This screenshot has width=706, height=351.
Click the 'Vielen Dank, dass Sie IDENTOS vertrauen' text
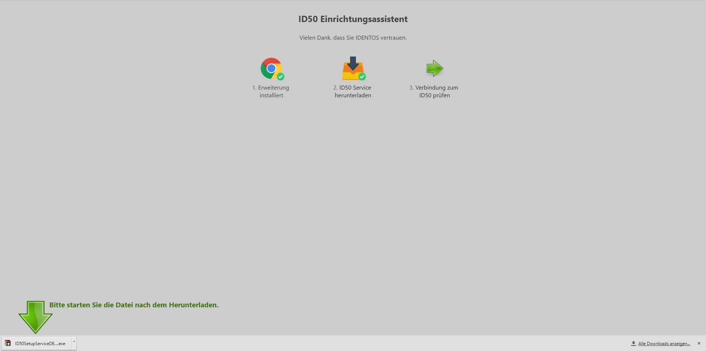pyautogui.click(x=353, y=37)
